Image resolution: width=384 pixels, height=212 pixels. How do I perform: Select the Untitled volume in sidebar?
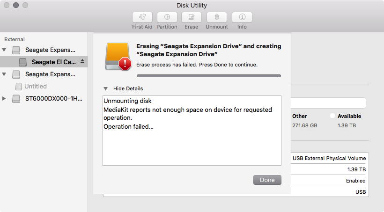[35, 86]
